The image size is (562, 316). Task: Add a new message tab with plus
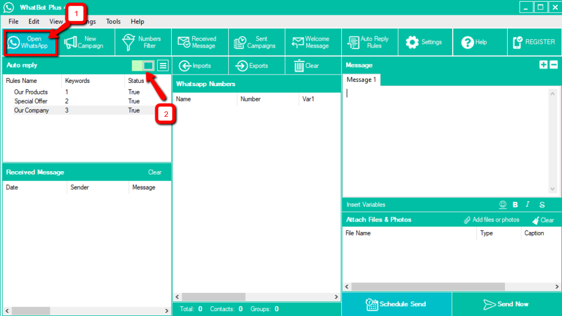tap(543, 65)
